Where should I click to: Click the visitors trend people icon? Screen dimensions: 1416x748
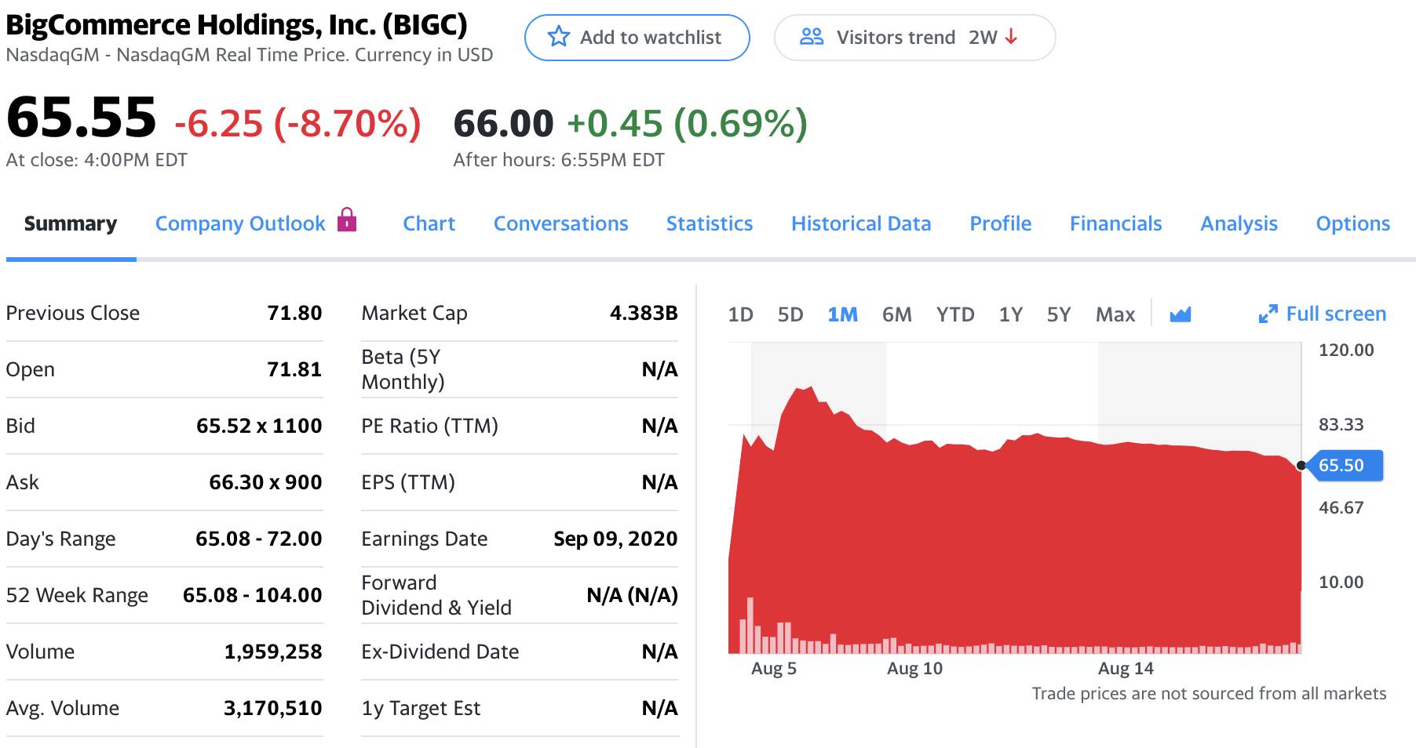(812, 37)
